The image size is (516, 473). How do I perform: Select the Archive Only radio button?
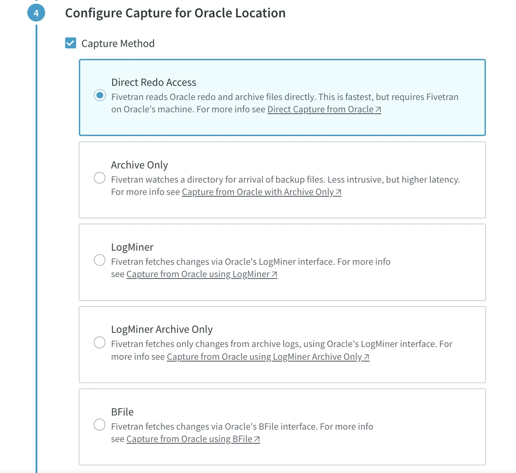pos(99,179)
